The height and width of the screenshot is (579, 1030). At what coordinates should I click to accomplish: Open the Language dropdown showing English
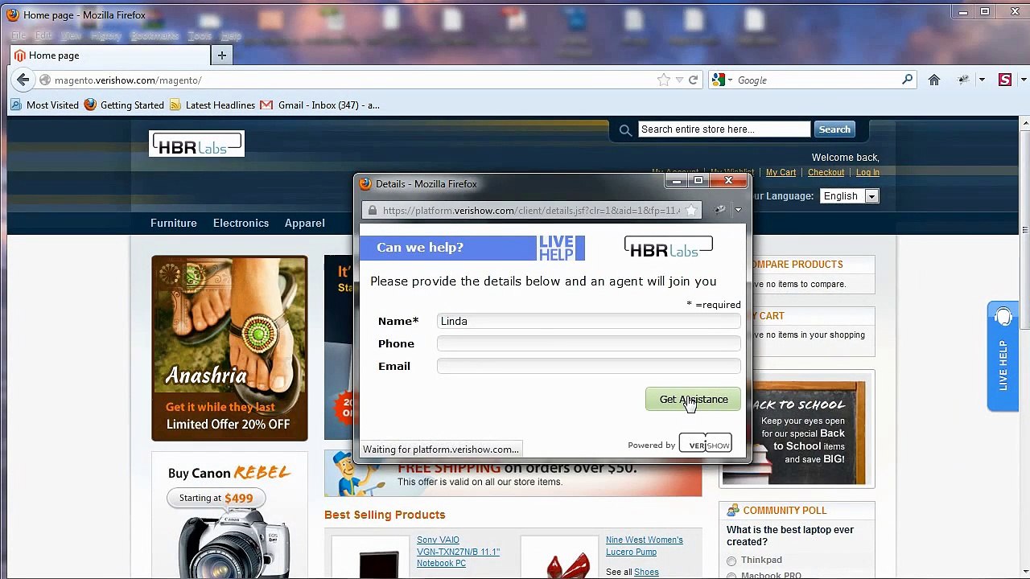coord(849,196)
